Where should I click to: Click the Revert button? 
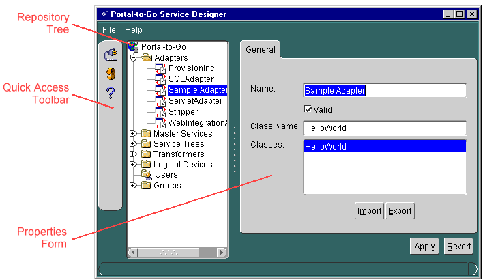458,246
